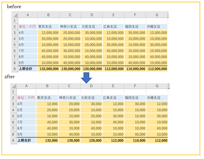Screen dimensions: 204x159
Task: Click 単位：千円 cell in the before table
Action: [x=27, y=27]
